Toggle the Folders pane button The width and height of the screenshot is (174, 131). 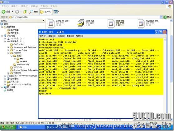(46, 12)
